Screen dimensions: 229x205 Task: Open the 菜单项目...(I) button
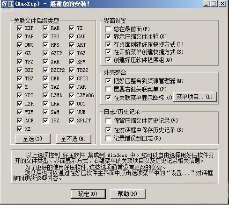195,97
